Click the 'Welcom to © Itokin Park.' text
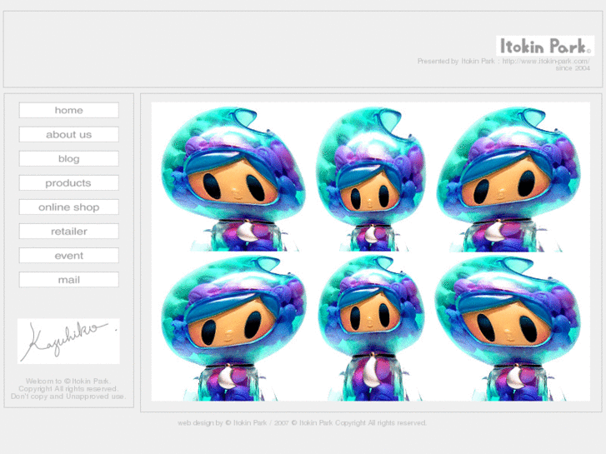The image size is (606, 454). (x=68, y=381)
